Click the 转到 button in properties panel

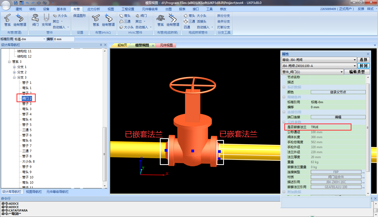(x=364, y=66)
